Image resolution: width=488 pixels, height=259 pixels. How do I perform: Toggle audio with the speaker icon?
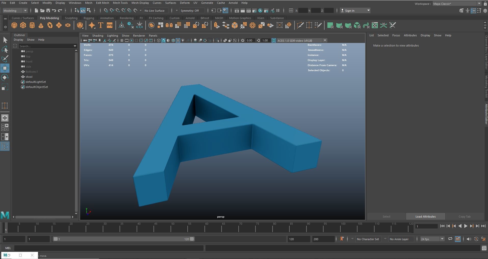[469, 239]
